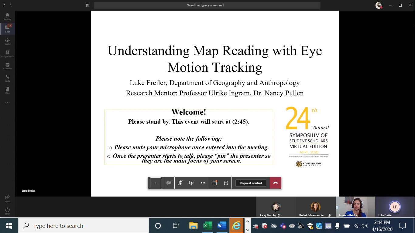Open the Teams section in sidebar
Screen dimensions: 415x233
[x=7, y=41]
